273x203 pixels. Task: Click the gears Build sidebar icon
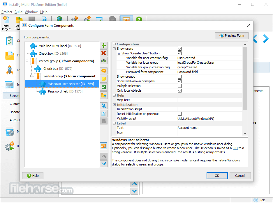[x=10, y=146]
